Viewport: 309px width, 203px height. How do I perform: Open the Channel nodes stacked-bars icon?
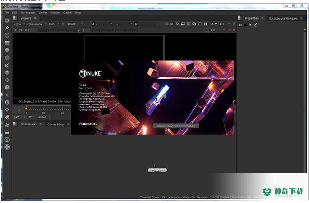(7, 43)
